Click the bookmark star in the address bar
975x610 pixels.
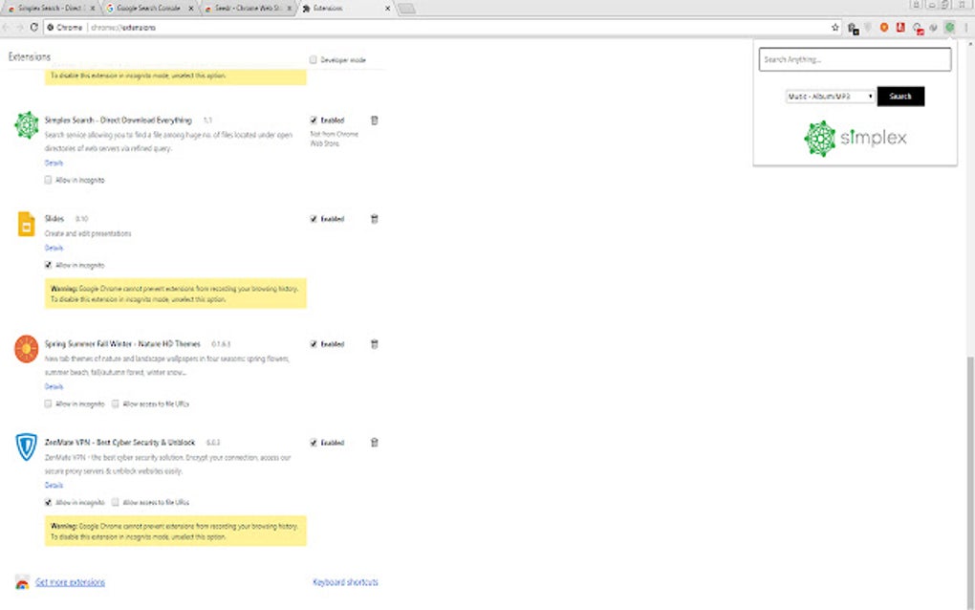tap(834, 28)
